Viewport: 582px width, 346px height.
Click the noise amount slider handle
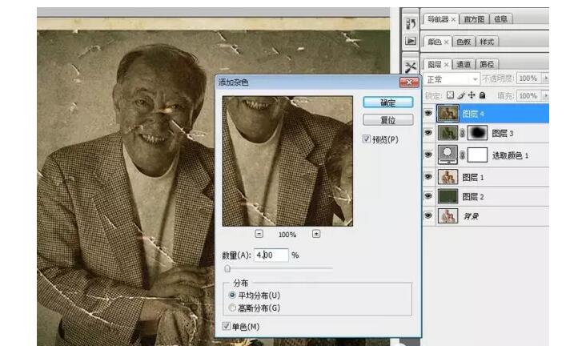click(x=227, y=269)
